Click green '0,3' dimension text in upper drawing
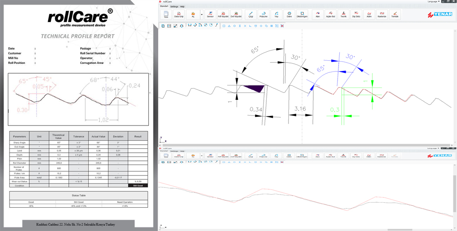Image resolution: width=457 pixels, height=231 pixels. click(x=334, y=110)
